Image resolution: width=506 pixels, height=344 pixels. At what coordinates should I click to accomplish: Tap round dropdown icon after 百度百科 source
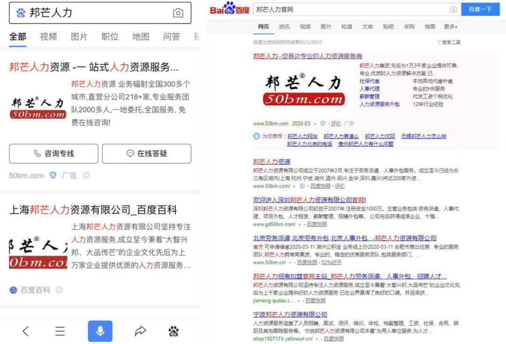pos(59,290)
